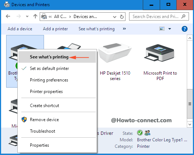
Task: Open Properties menu entry
Action: tap(57, 145)
